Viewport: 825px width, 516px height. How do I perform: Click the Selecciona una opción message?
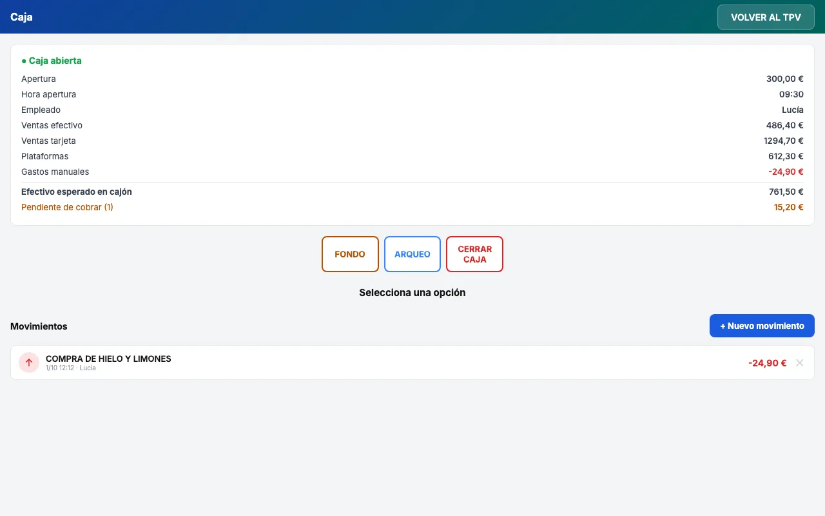click(412, 292)
